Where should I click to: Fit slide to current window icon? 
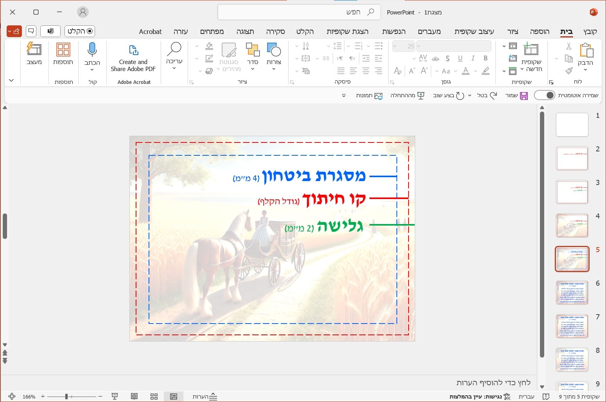click(12, 397)
